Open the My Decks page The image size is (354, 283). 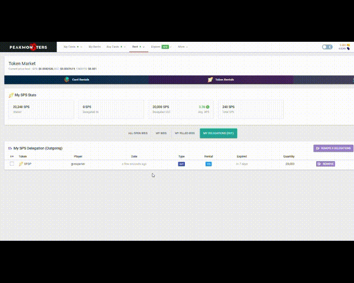[x=94, y=47]
